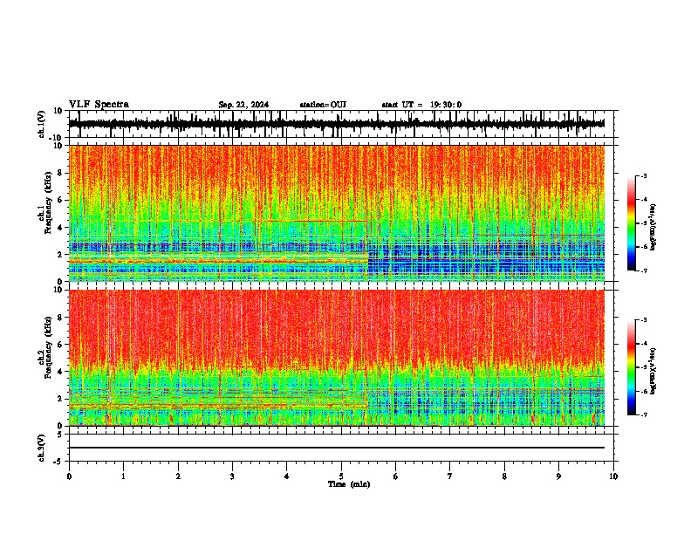
Task: Click the ch.2 'Frequency (kHz)' axis label
Action: tap(49, 347)
